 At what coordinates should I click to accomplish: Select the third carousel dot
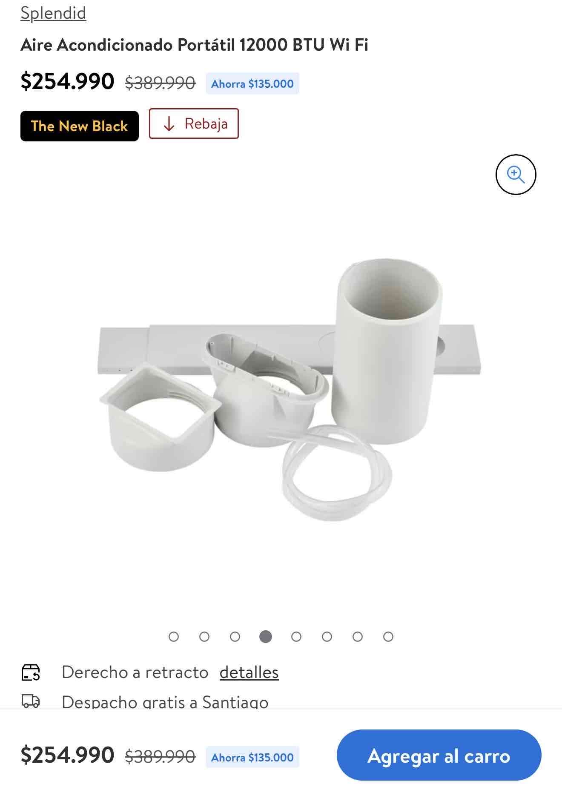click(235, 637)
